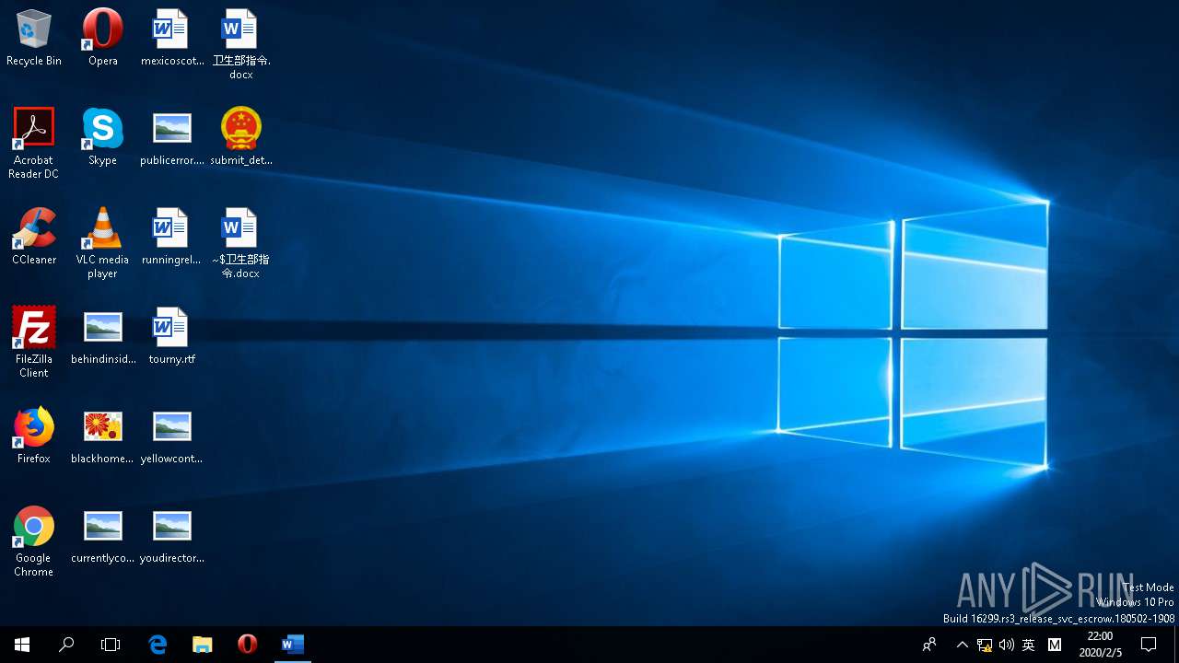Launch the Skype desktop shortcut
The height and width of the screenshot is (663, 1179).
102,138
